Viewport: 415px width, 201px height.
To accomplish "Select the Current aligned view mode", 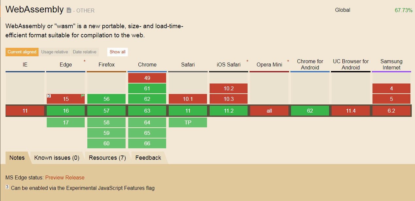I will tap(22, 52).
